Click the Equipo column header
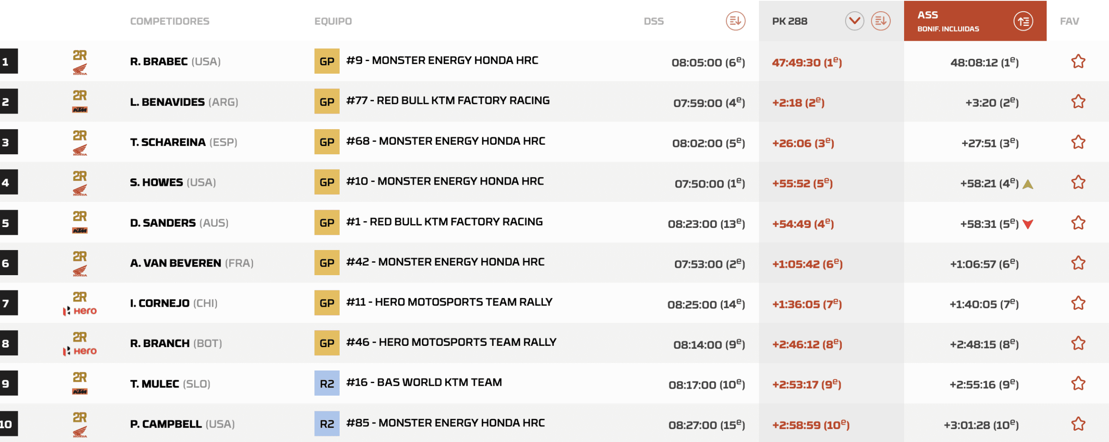 [x=333, y=21]
